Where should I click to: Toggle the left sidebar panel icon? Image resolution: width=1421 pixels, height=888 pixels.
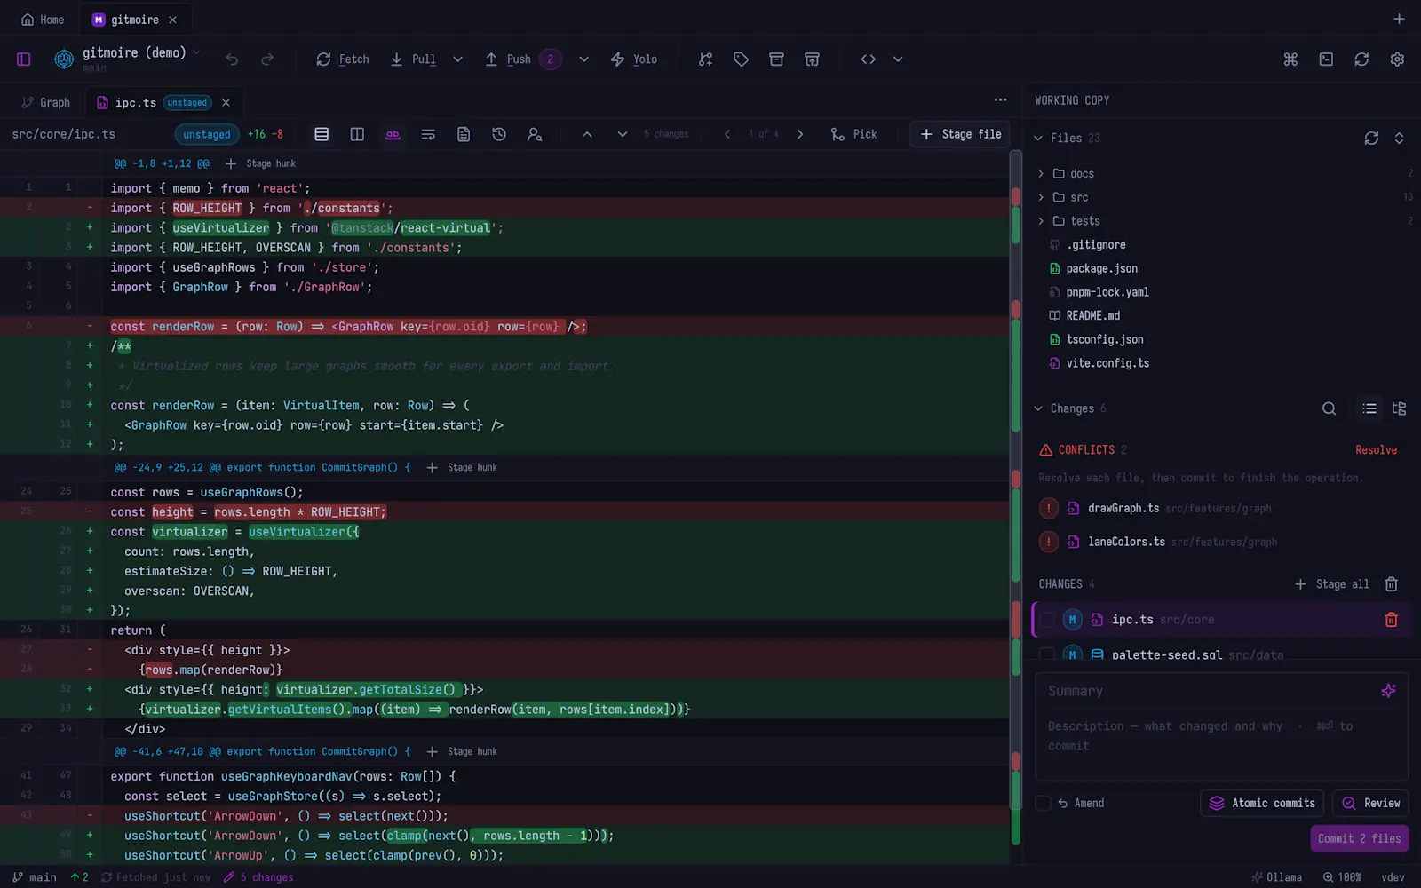24,59
